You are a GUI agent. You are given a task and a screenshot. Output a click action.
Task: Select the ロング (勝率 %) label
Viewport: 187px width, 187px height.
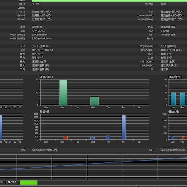pyautogui.click(x=168, y=46)
